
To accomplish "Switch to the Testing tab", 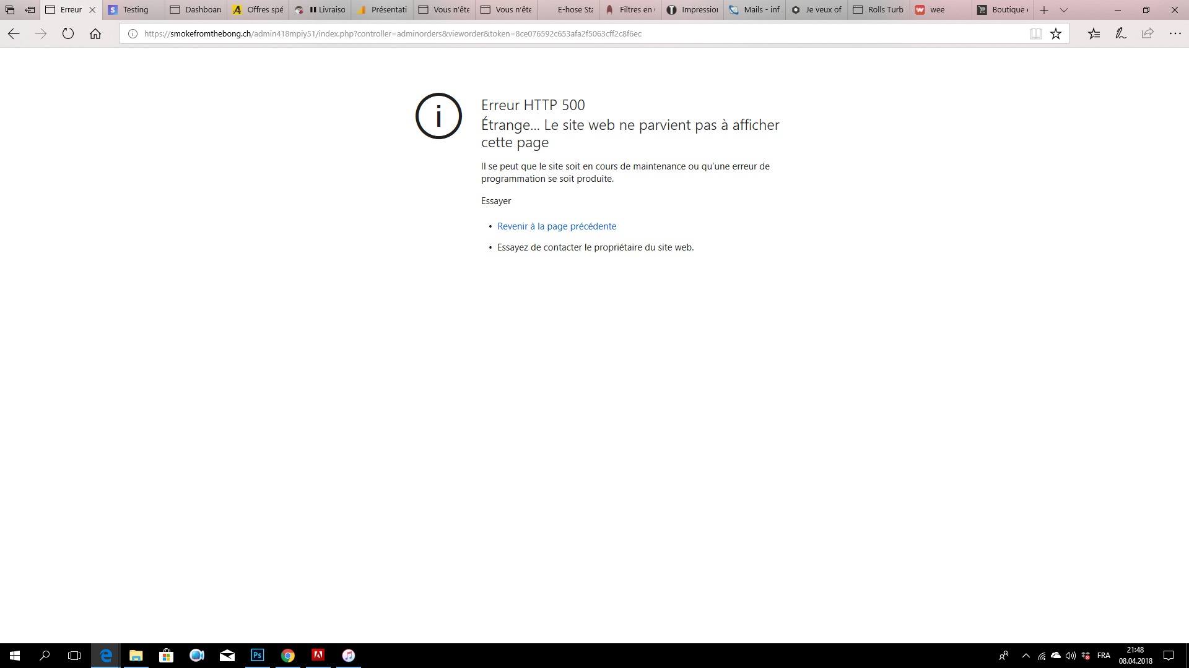I will click(135, 10).
